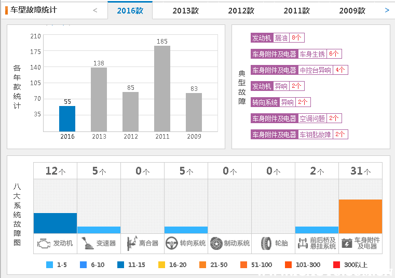
Task: Click the suspension (前后桥及悬挂系统) icon
Action: tap(303, 243)
